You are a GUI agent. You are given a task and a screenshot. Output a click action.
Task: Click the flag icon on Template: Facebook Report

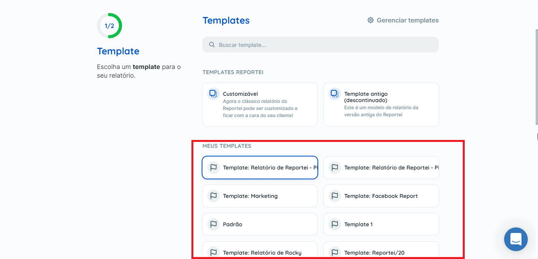pyautogui.click(x=334, y=196)
